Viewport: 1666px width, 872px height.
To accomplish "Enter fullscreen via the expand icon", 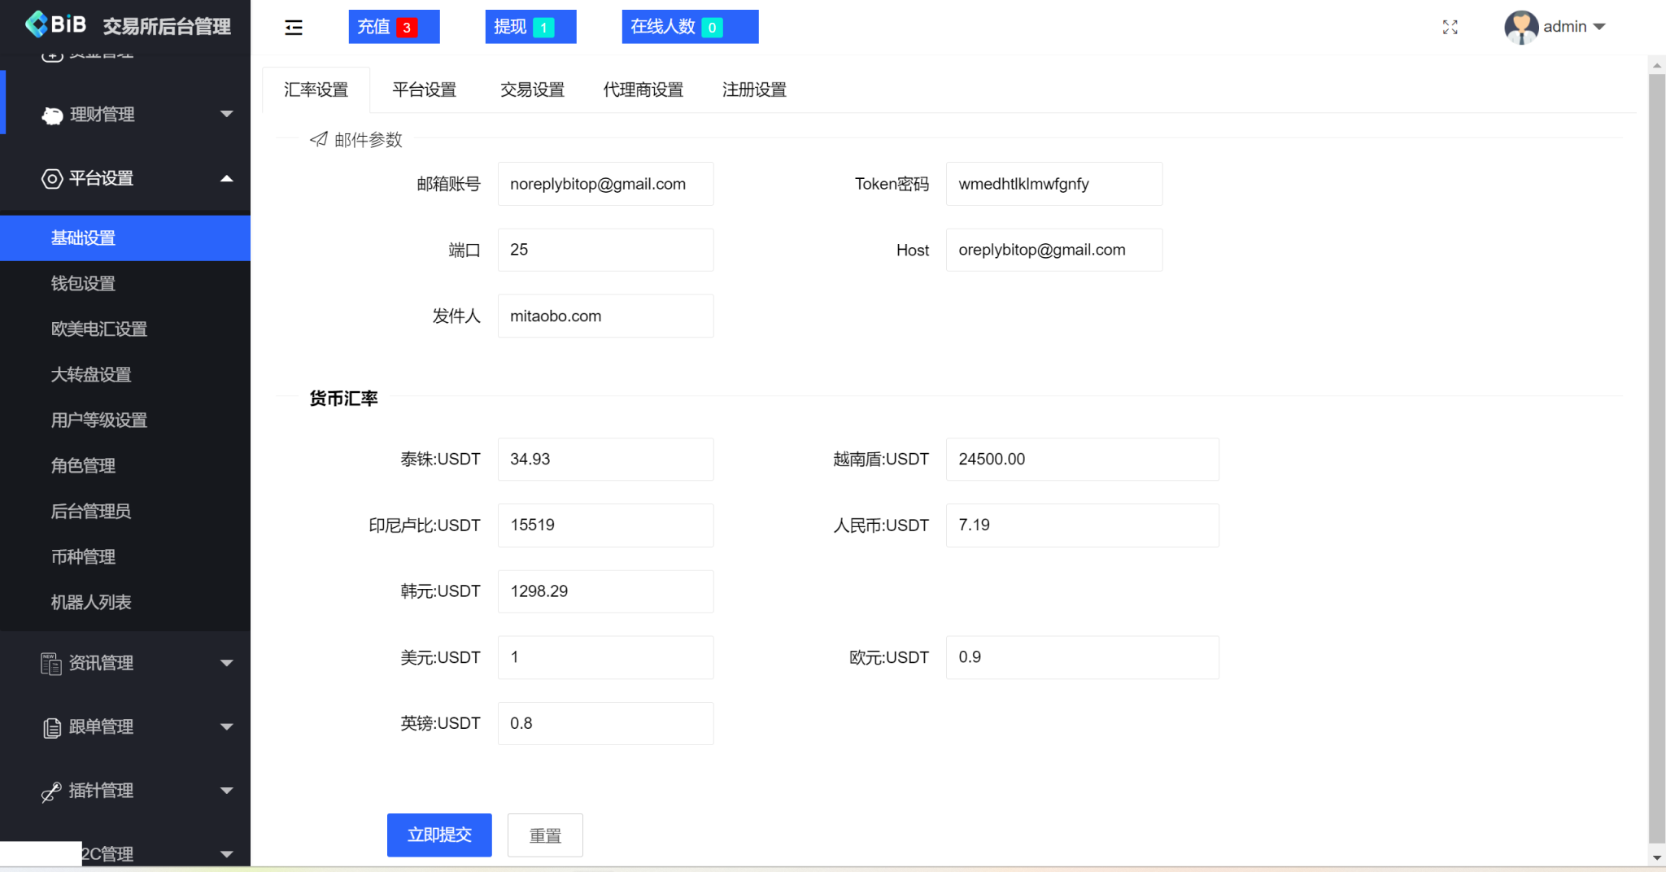I will coord(1450,27).
